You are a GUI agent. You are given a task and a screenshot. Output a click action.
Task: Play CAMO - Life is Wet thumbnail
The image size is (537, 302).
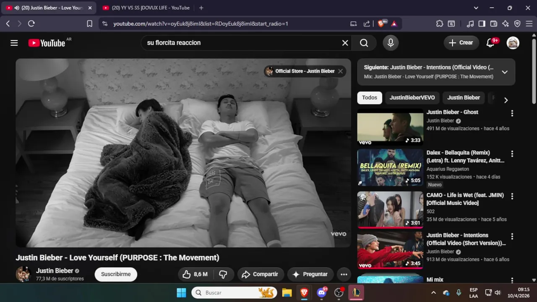[x=390, y=210]
